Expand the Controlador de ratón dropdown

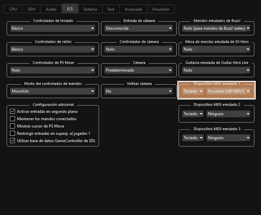click(x=52, y=49)
